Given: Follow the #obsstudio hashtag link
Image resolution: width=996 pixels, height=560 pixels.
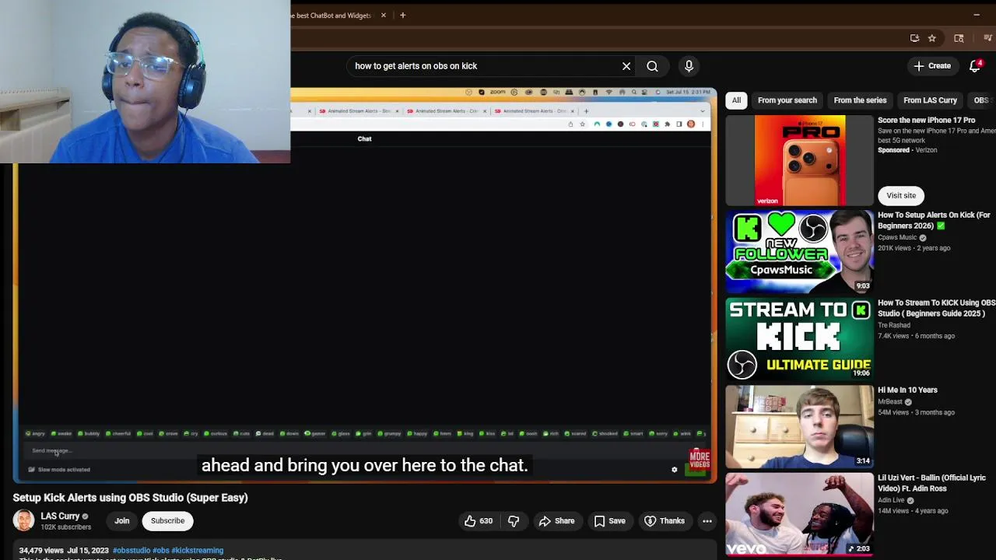Looking at the screenshot, I should tap(132, 551).
